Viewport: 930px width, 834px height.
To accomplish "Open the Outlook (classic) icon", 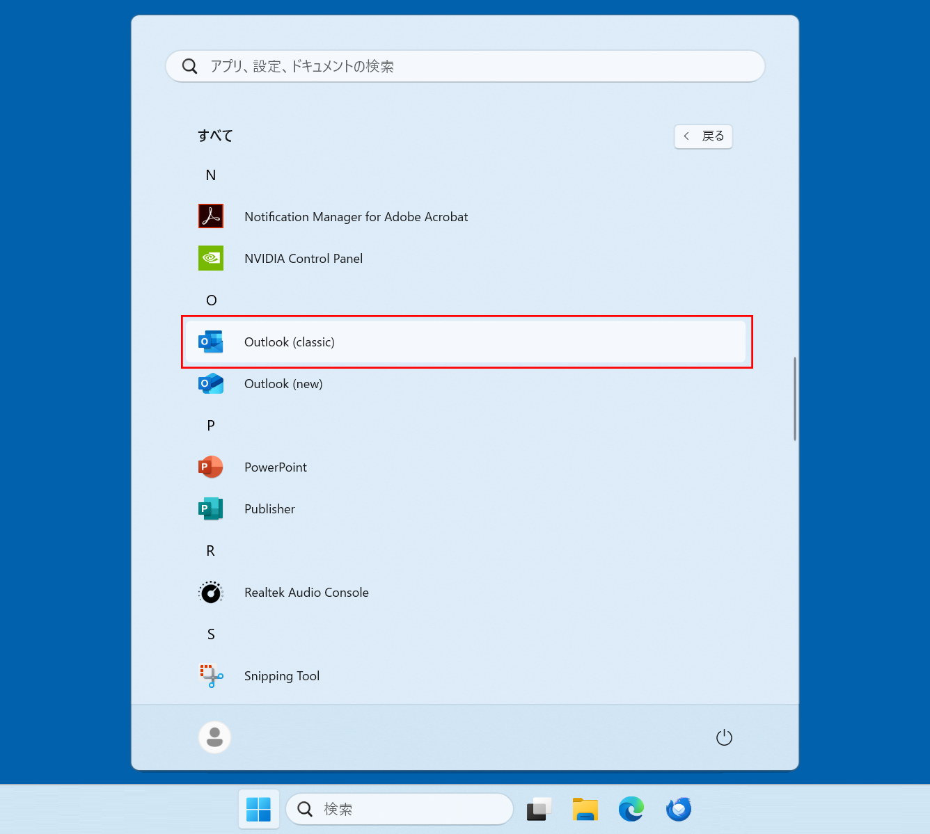I will point(211,342).
